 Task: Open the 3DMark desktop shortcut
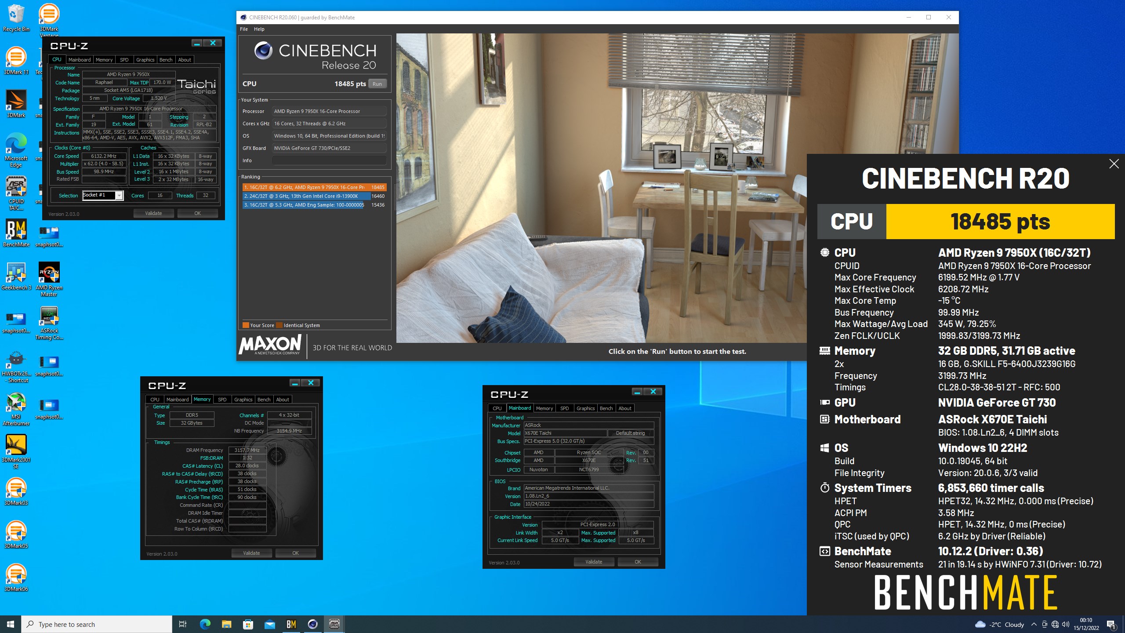[x=16, y=104]
